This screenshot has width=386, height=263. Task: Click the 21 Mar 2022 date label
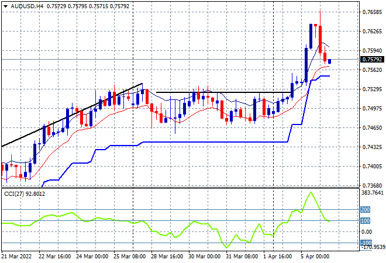pos(16,257)
